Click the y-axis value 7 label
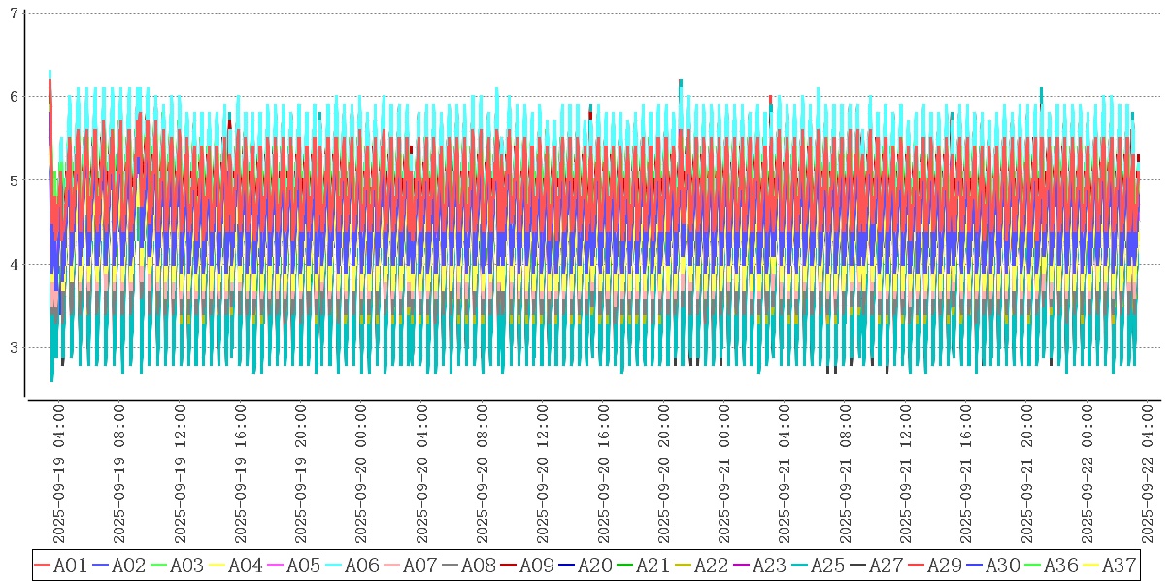 tap(14, 13)
